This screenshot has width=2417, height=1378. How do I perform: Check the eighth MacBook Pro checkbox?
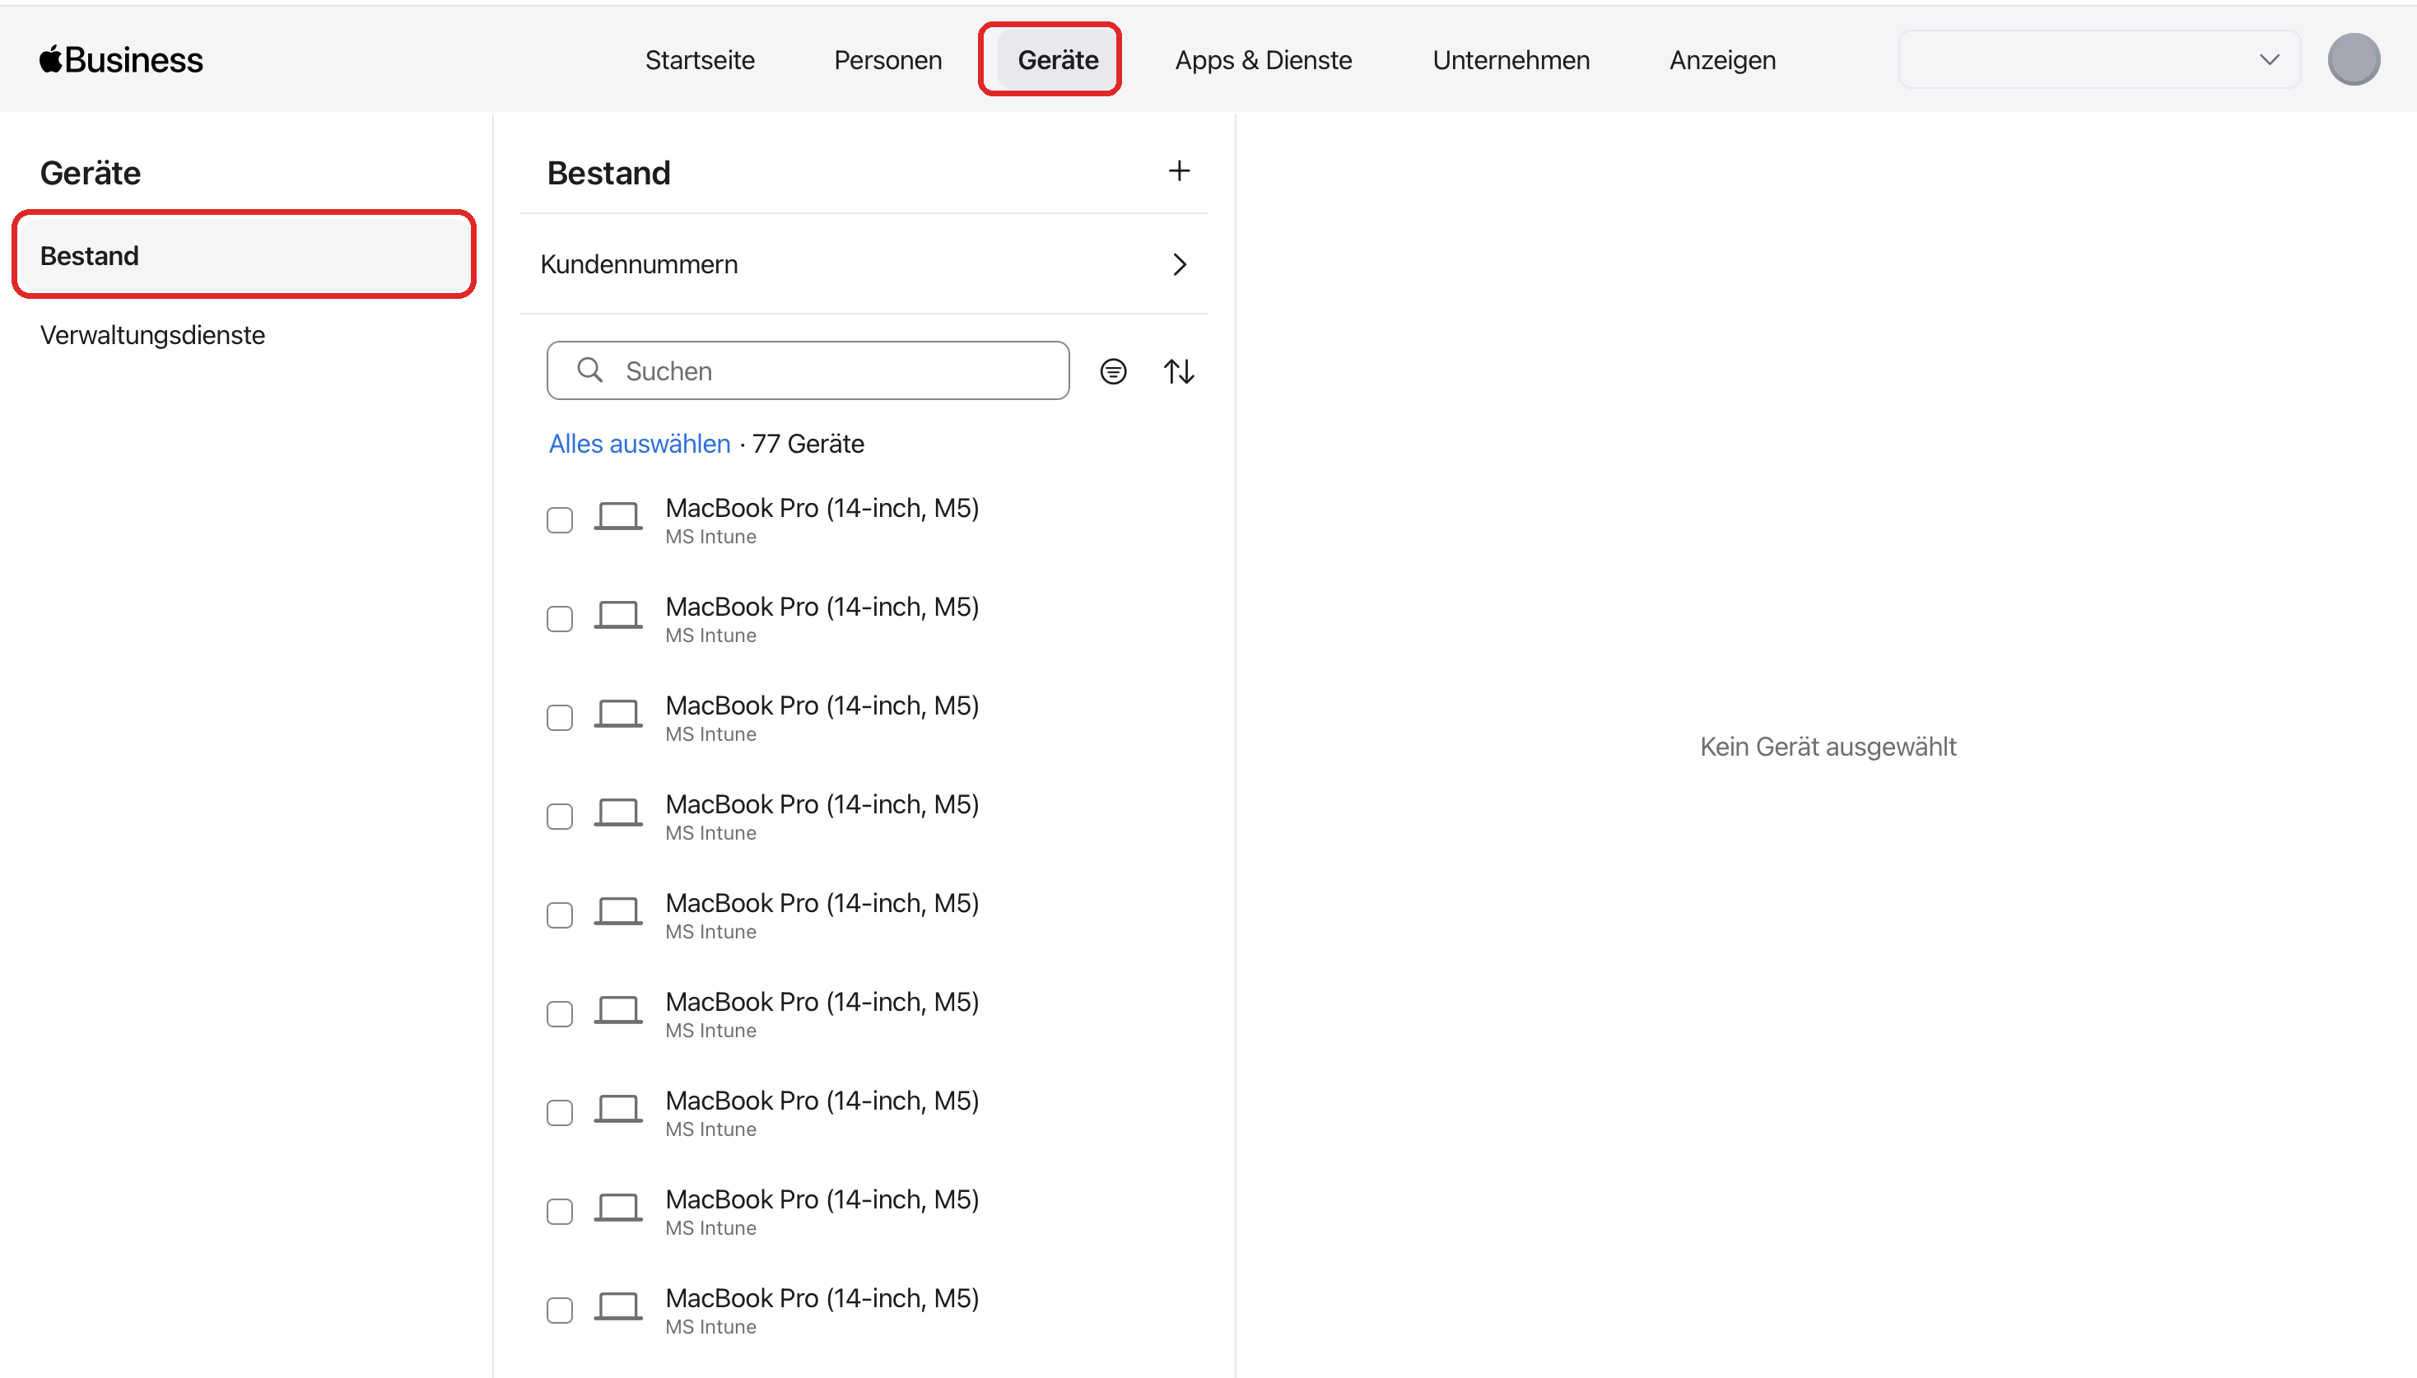pyautogui.click(x=559, y=1212)
